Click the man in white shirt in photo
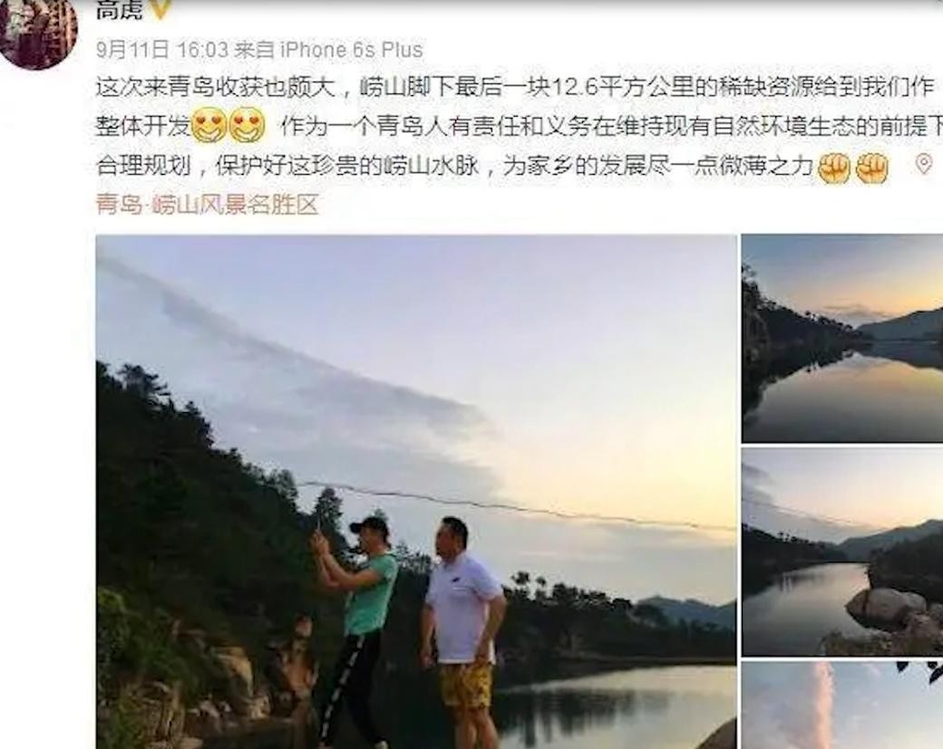This screenshot has height=749, width=943. 463,630
